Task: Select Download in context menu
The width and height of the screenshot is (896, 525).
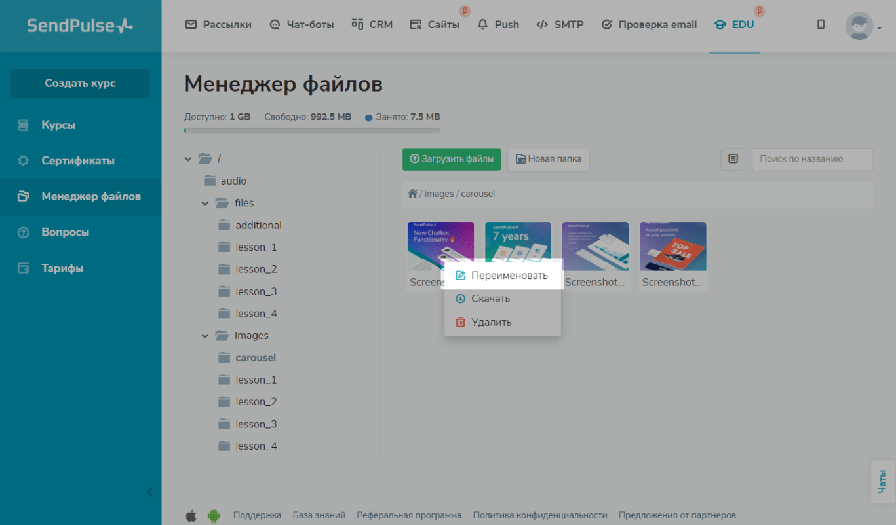Action: (490, 299)
